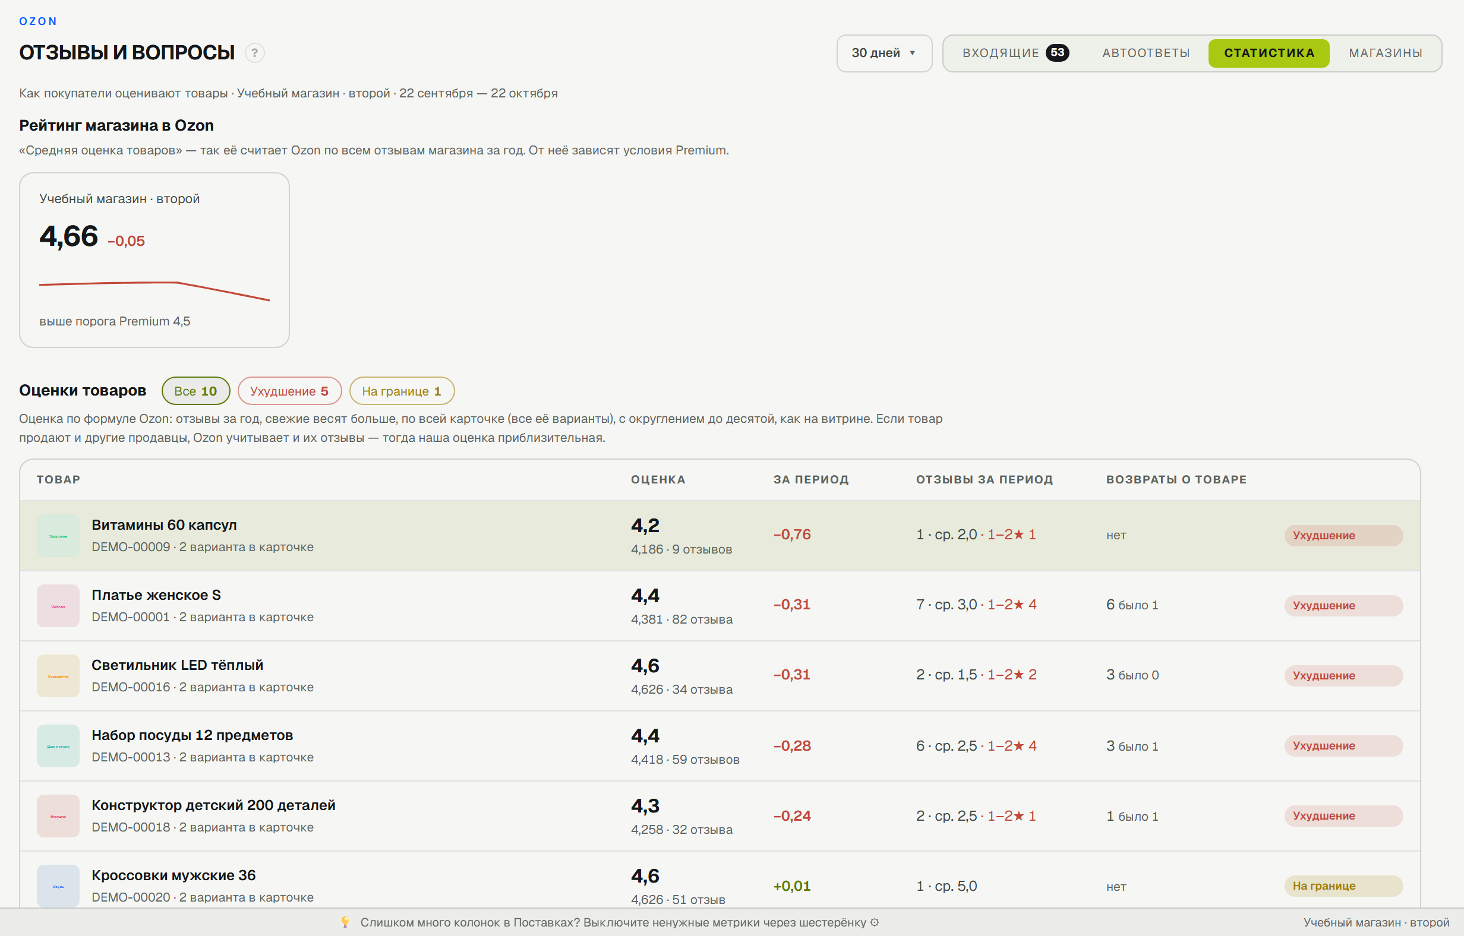Open product Платье женское S
The image size is (1464, 936).
coord(156,595)
